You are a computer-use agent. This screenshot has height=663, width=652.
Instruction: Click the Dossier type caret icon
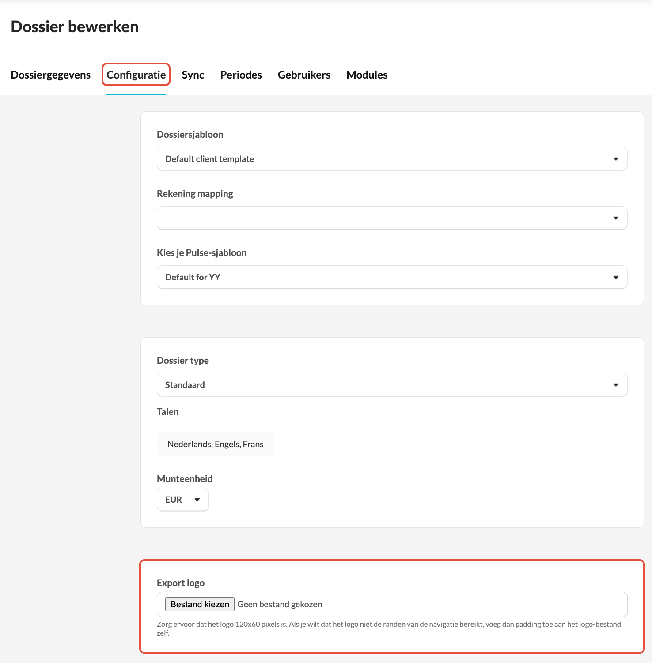[616, 385]
